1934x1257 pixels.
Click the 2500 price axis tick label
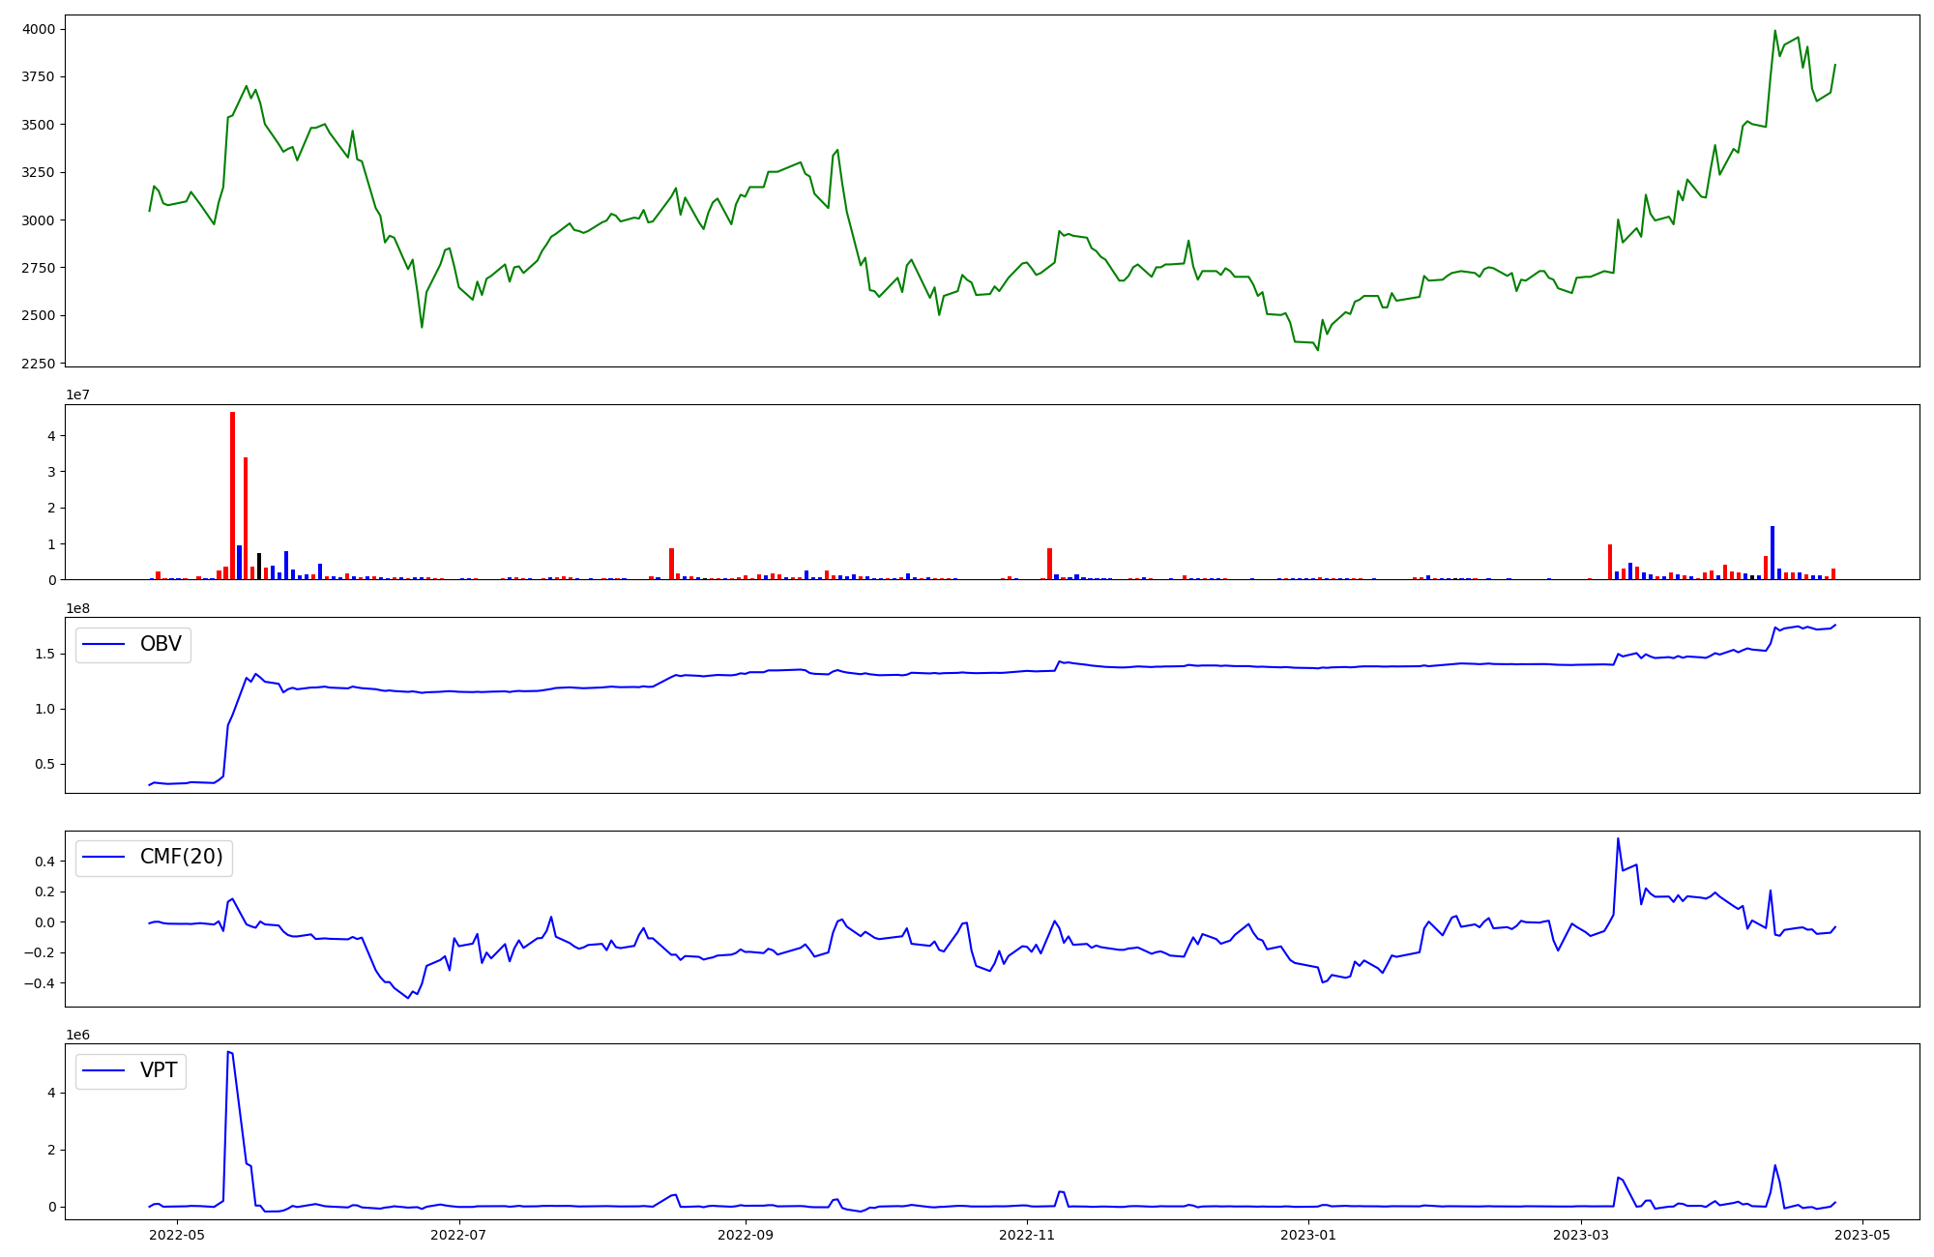tap(39, 315)
